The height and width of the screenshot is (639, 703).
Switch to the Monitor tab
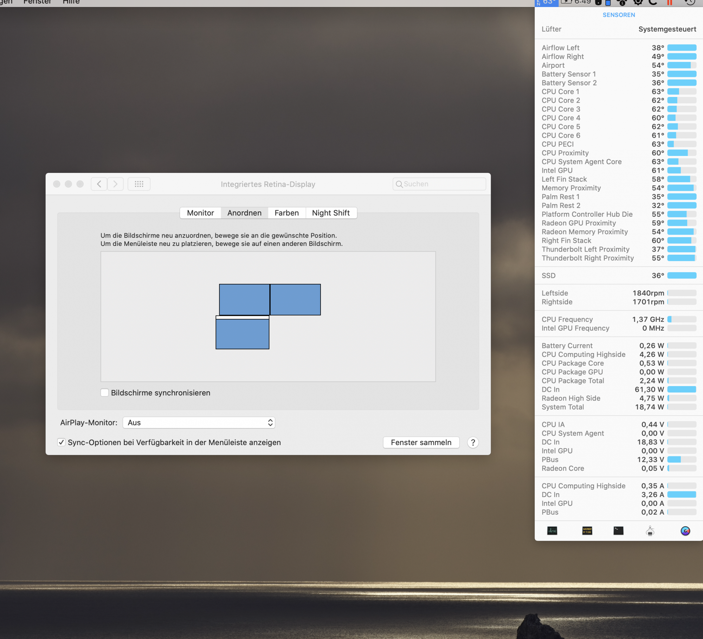click(200, 213)
